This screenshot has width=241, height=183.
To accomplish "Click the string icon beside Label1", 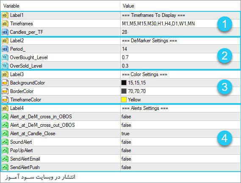I will 5,15.
